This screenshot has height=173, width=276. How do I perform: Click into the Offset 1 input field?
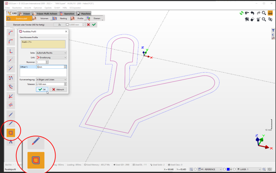pos(49,67)
